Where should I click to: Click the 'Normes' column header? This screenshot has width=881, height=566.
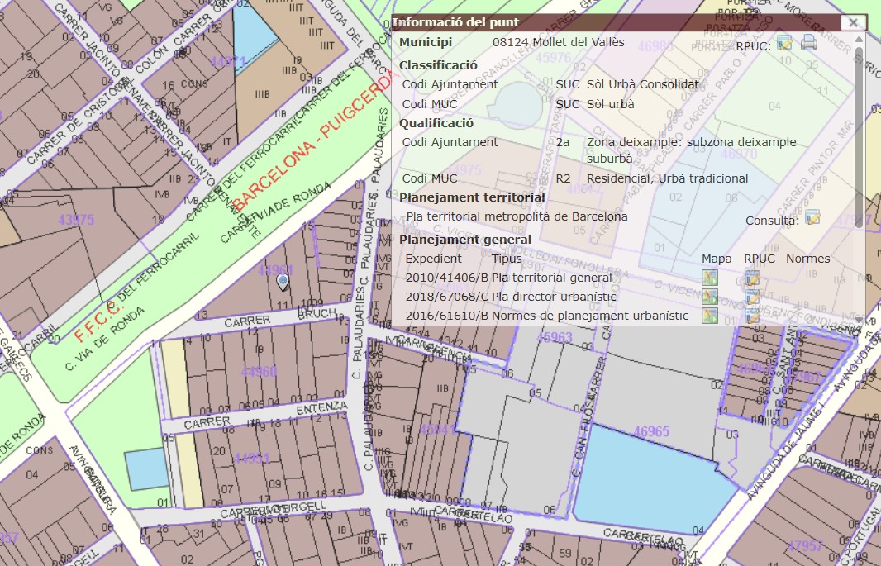(x=808, y=259)
